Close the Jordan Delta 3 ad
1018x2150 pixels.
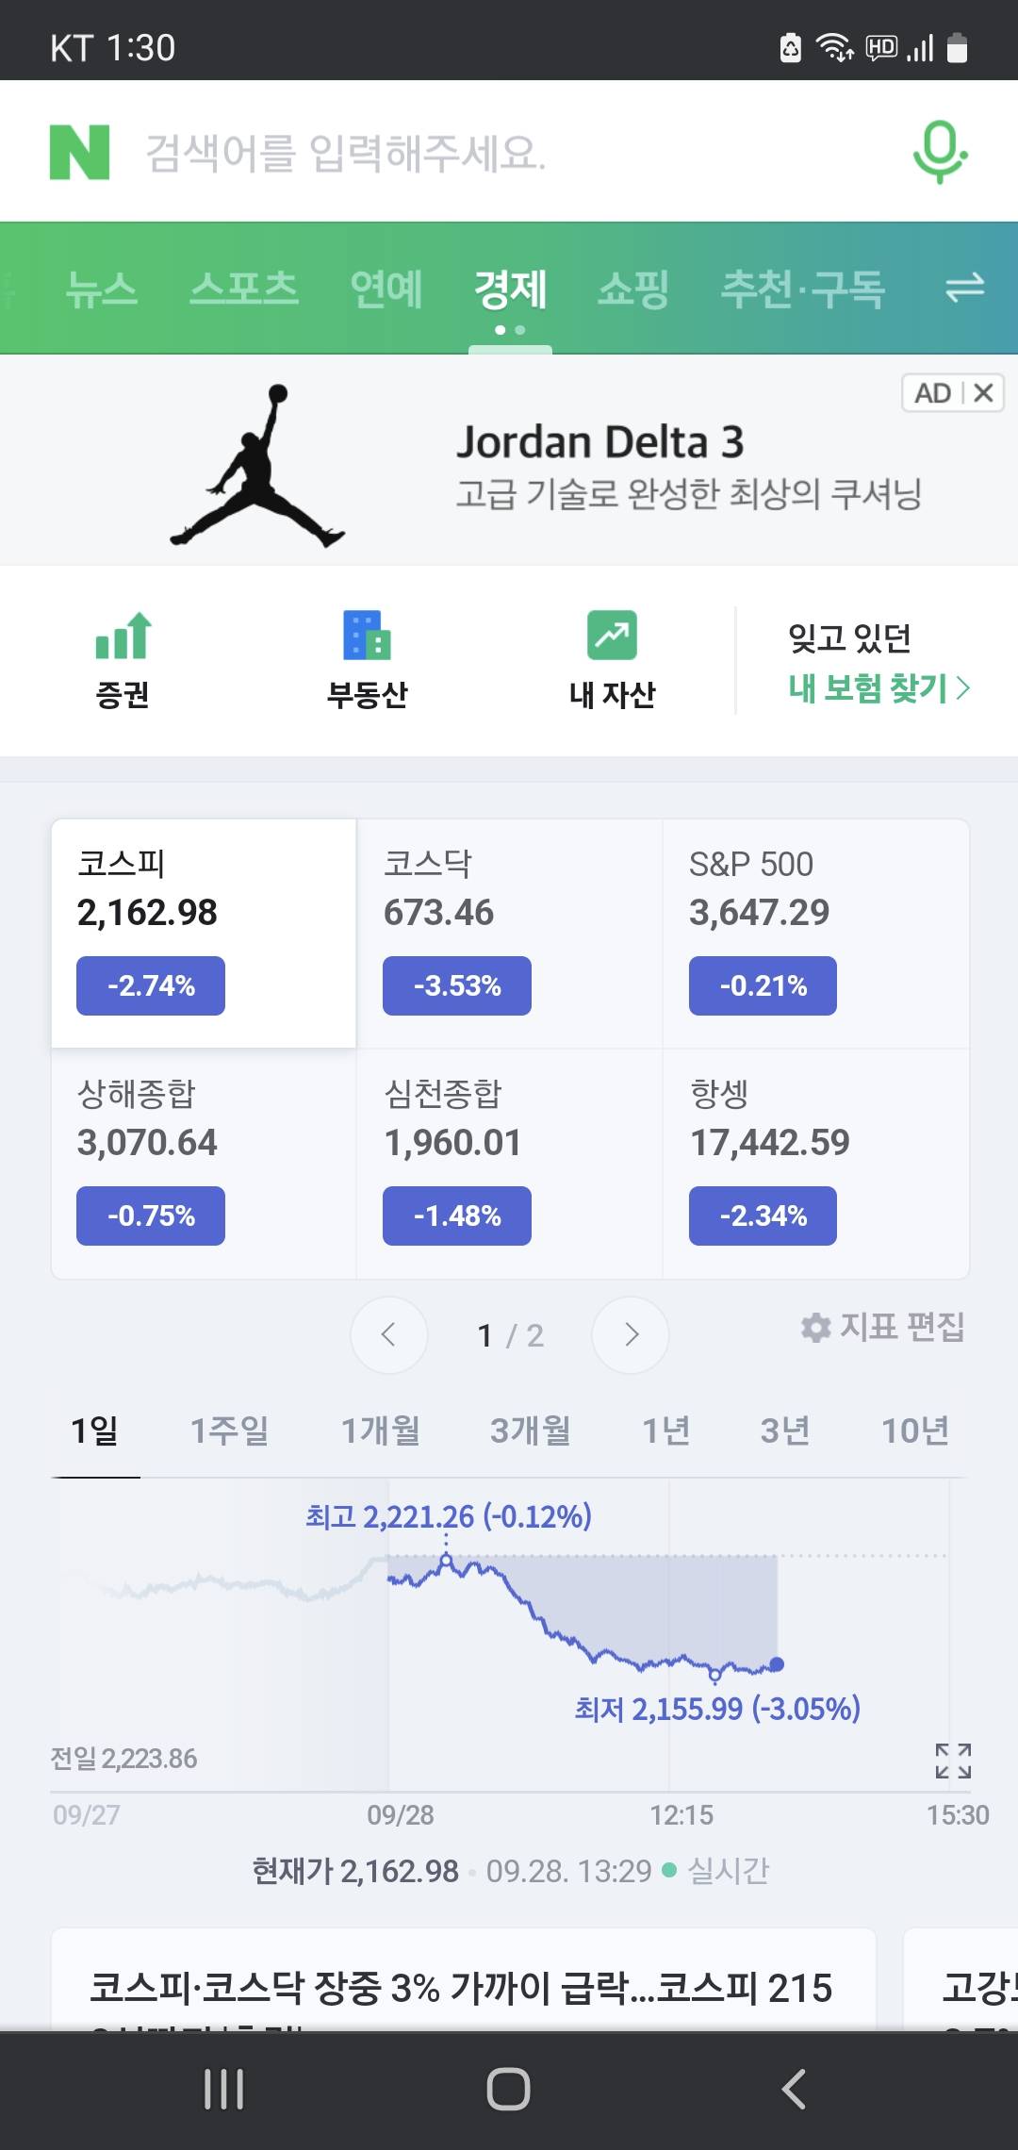coord(983,393)
